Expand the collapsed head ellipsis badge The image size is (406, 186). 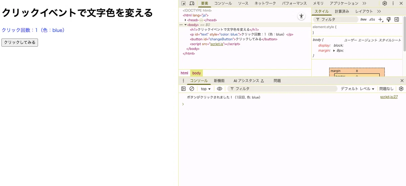(x=201, y=20)
